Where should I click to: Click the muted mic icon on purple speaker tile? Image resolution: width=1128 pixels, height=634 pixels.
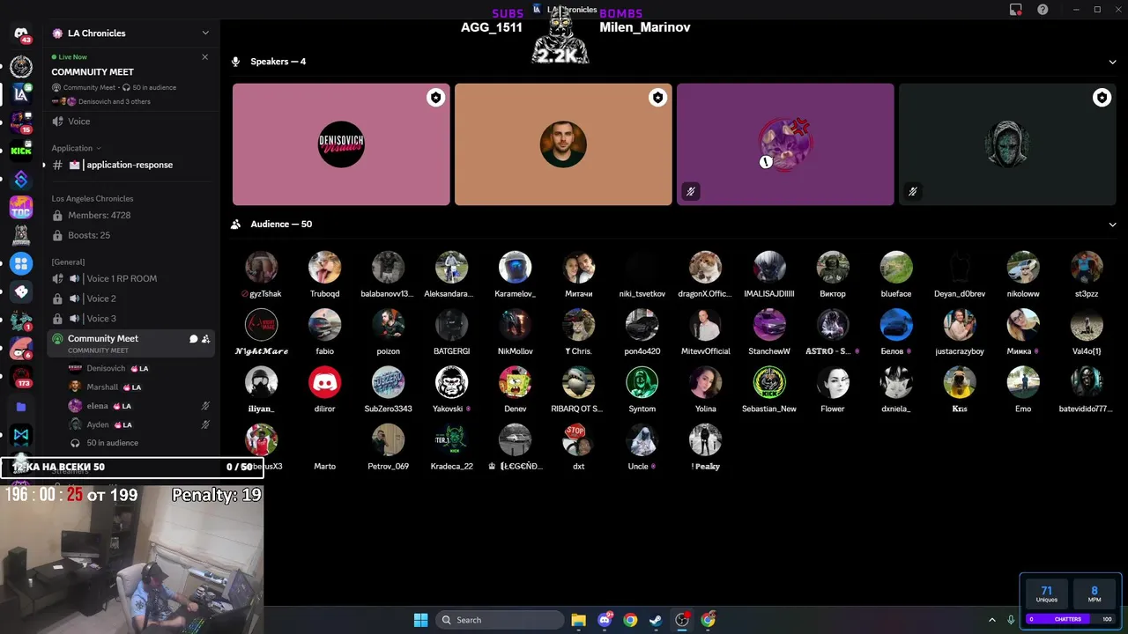click(x=691, y=191)
